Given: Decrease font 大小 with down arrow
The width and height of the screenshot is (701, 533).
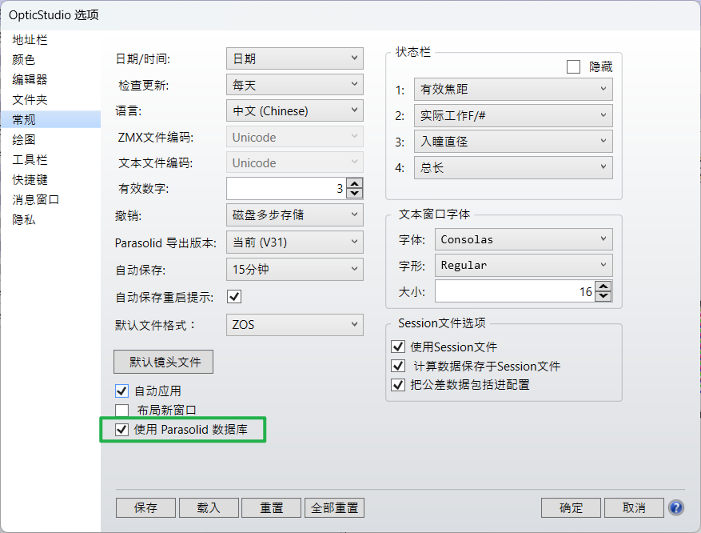Looking at the screenshot, I should pos(604,297).
